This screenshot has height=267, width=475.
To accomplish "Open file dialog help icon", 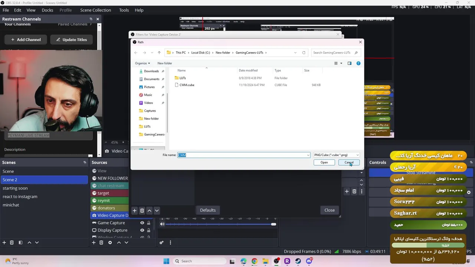I will [358, 63].
